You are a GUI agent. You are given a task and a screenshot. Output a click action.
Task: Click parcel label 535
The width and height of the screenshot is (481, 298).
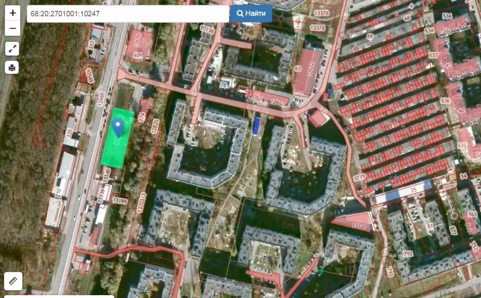point(462,145)
